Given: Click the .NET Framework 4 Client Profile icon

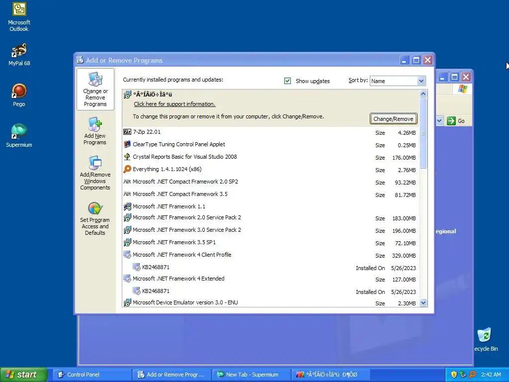Looking at the screenshot, I should (x=127, y=255).
